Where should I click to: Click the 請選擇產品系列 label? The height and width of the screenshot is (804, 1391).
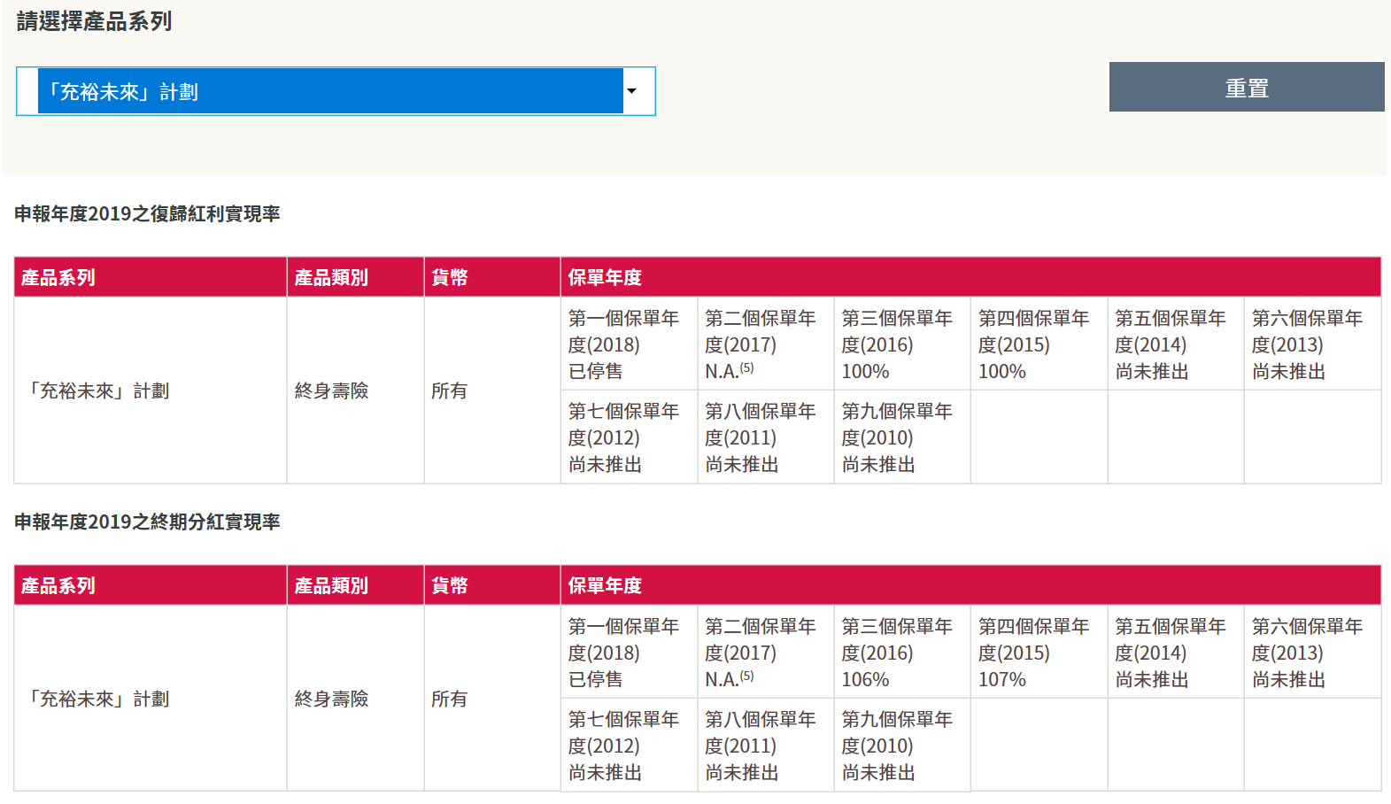click(94, 21)
